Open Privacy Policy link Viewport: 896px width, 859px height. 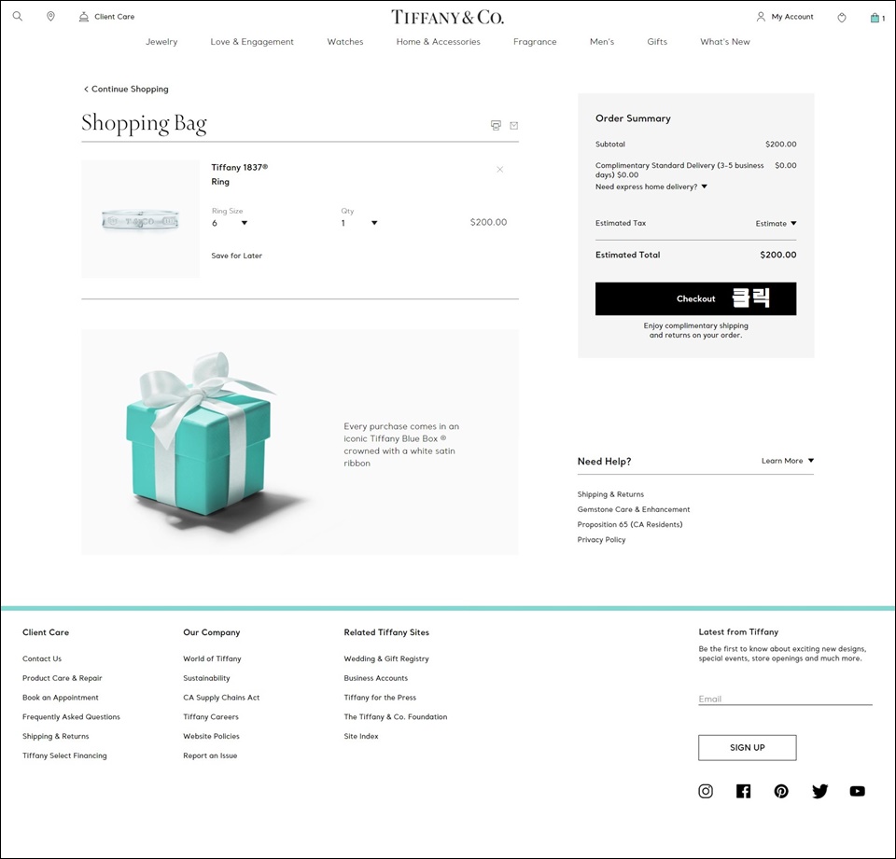click(601, 540)
